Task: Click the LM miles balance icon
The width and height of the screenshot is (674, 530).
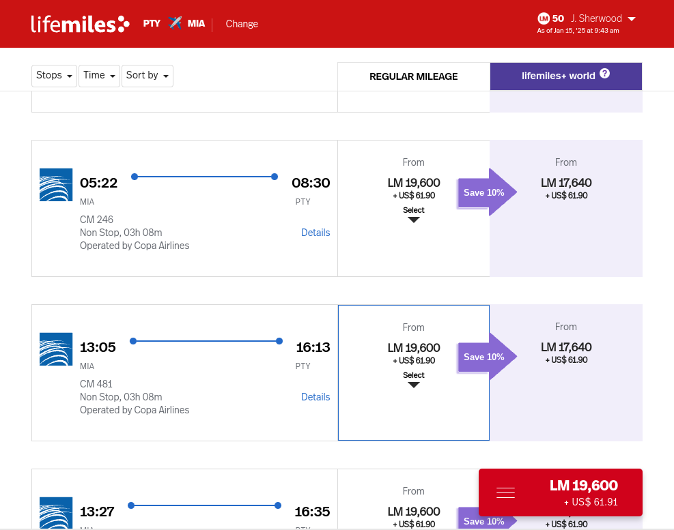Action: 544,18
